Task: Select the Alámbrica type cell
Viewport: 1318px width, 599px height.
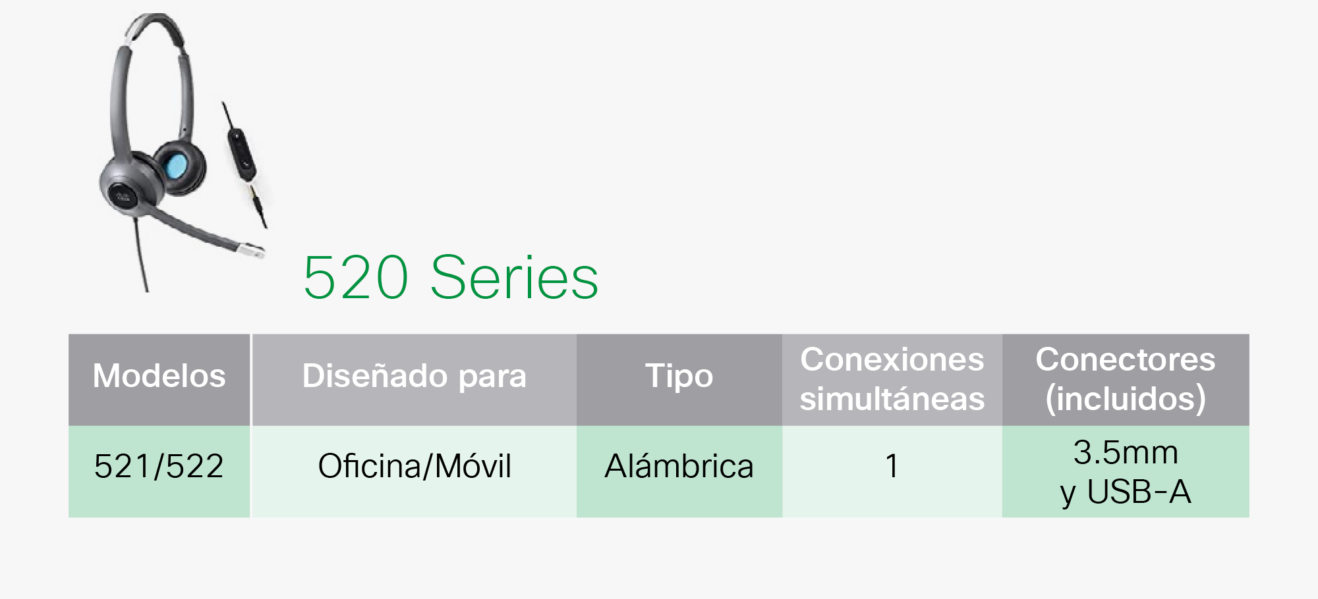Action: pyautogui.click(x=679, y=471)
